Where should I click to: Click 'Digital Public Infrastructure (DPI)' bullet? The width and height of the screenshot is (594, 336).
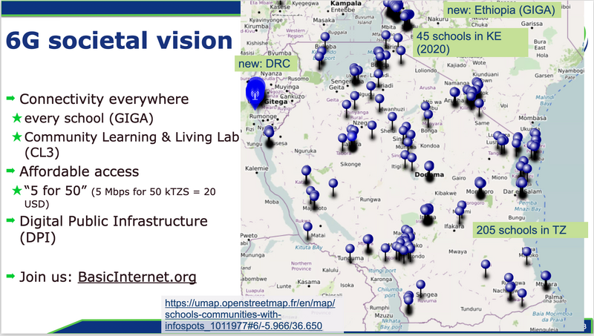pos(114,229)
